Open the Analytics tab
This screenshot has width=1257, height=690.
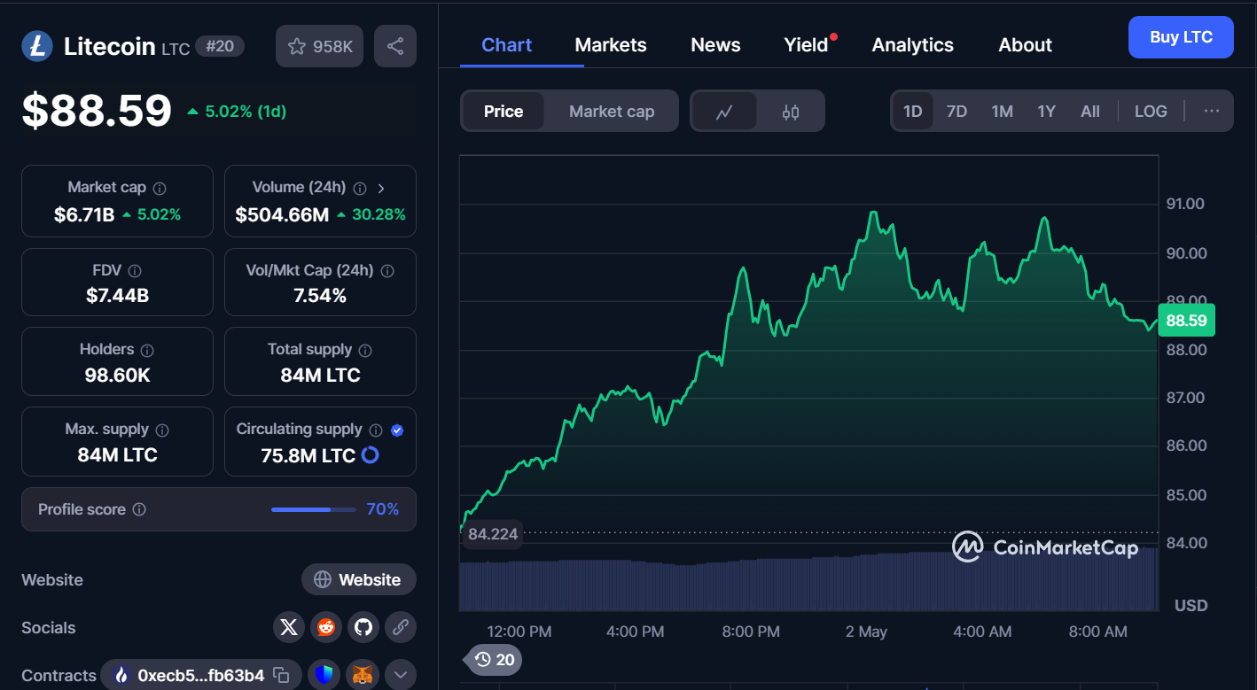pos(913,45)
